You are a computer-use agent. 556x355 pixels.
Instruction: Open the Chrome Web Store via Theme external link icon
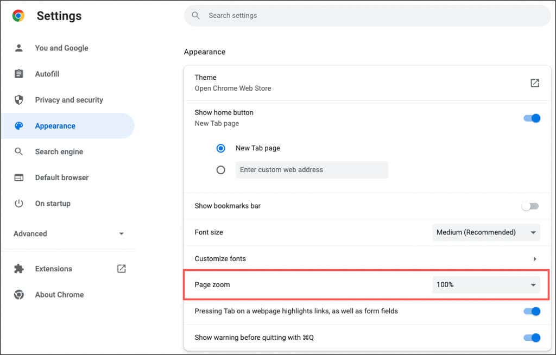(x=534, y=83)
